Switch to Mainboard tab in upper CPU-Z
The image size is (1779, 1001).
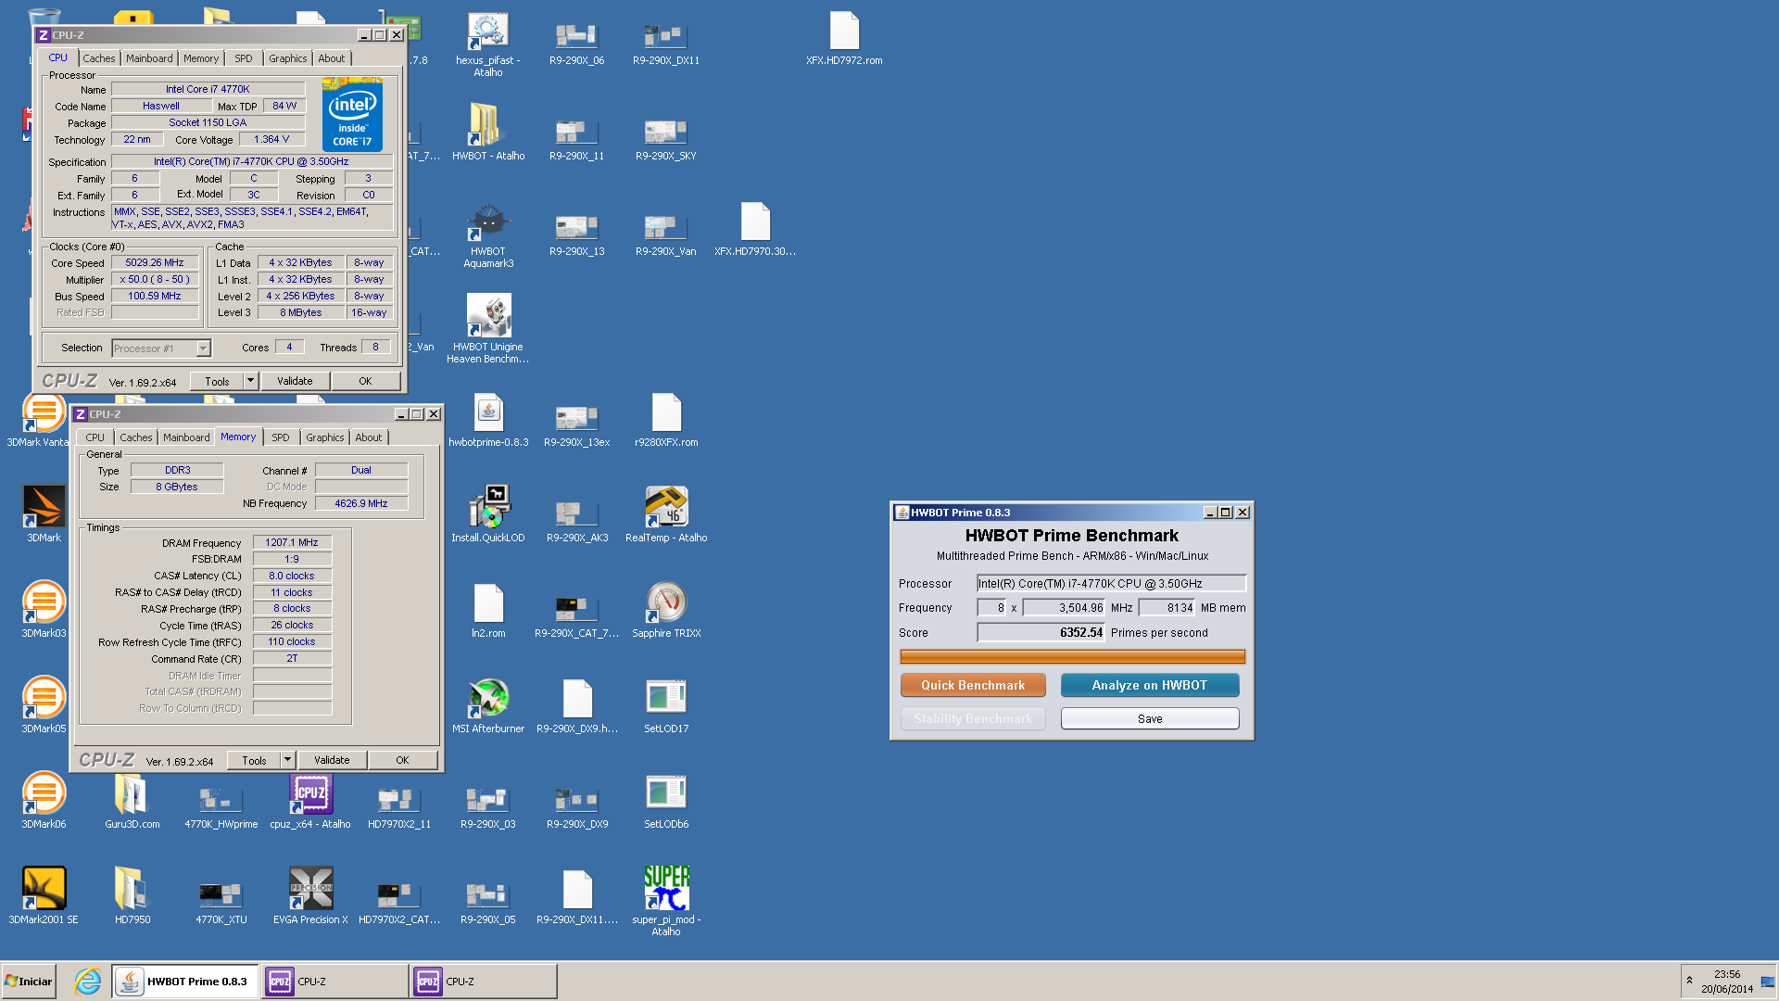pos(149,58)
